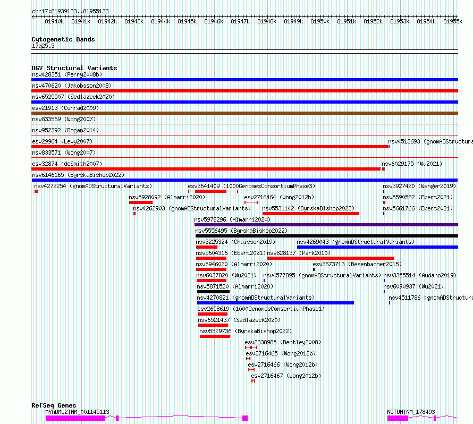Click esv2716465 (Wong2012b) label
473x424 pixels.
pos(281,353)
